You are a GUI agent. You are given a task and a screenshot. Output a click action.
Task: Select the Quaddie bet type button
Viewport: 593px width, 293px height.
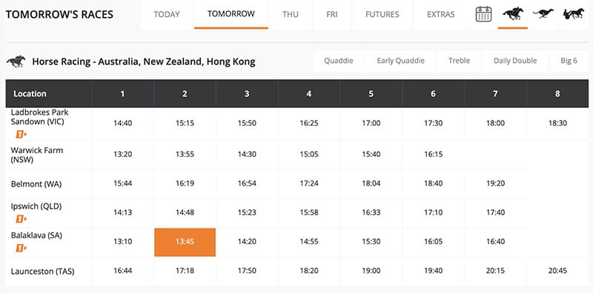point(339,61)
